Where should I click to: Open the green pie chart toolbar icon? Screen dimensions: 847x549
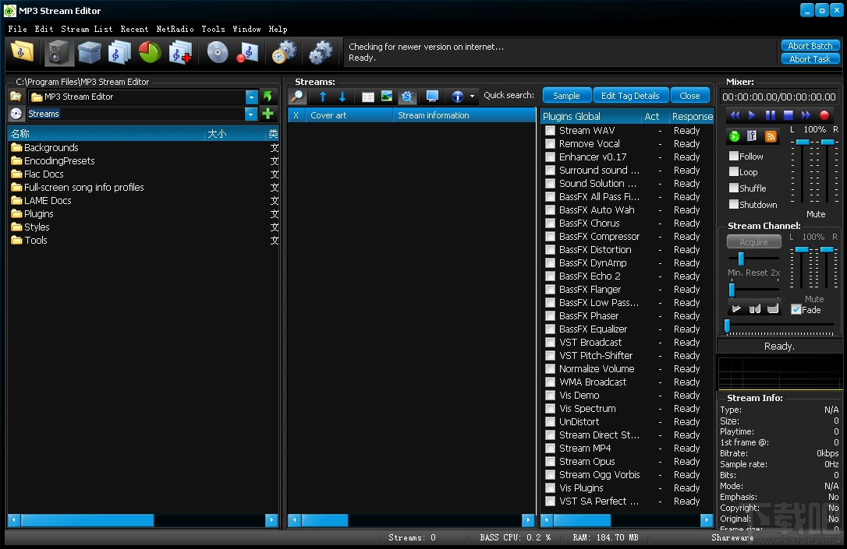click(150, 52)
